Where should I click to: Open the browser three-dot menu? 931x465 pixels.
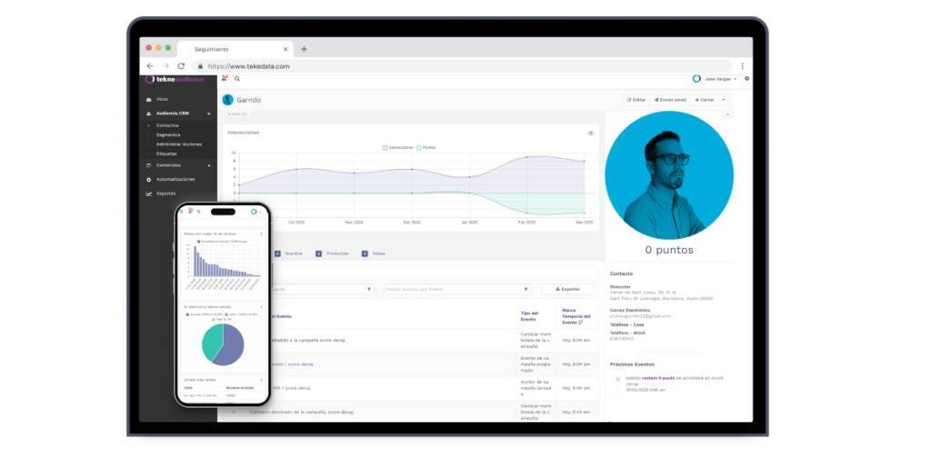pyautogui.click(x=743, y=66)
